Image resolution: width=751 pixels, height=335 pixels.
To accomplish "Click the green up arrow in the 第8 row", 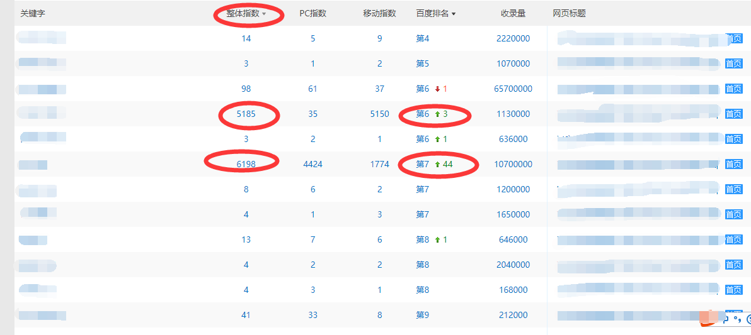I will [437, 240].
